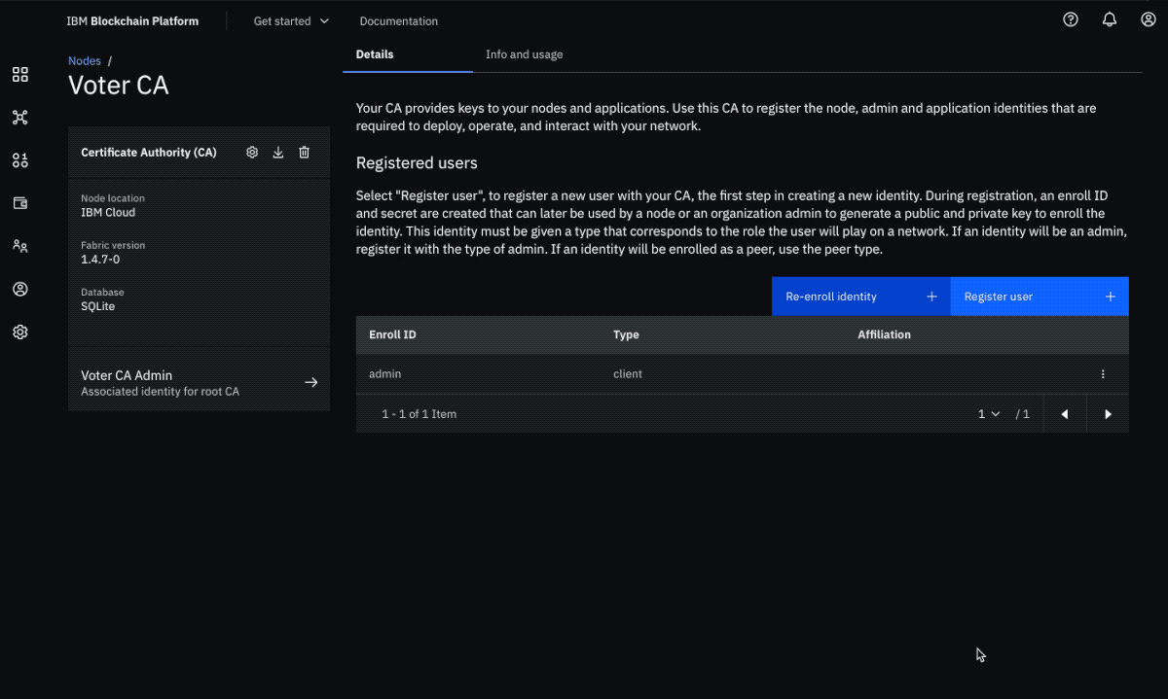Select the client type cell
Image resolution: width=1168 pixels, height=699 pixels.
point(628,374)
